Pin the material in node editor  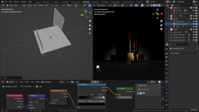(101, 82)
